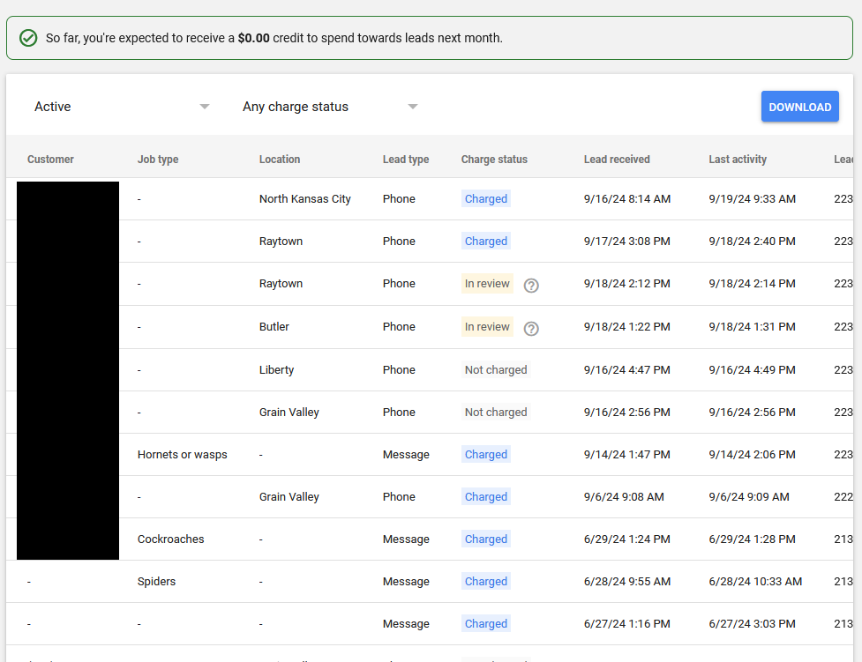Click the chevron arrow beside the Active filter
The width and height of the screenshot is (862, 662).
204,107
